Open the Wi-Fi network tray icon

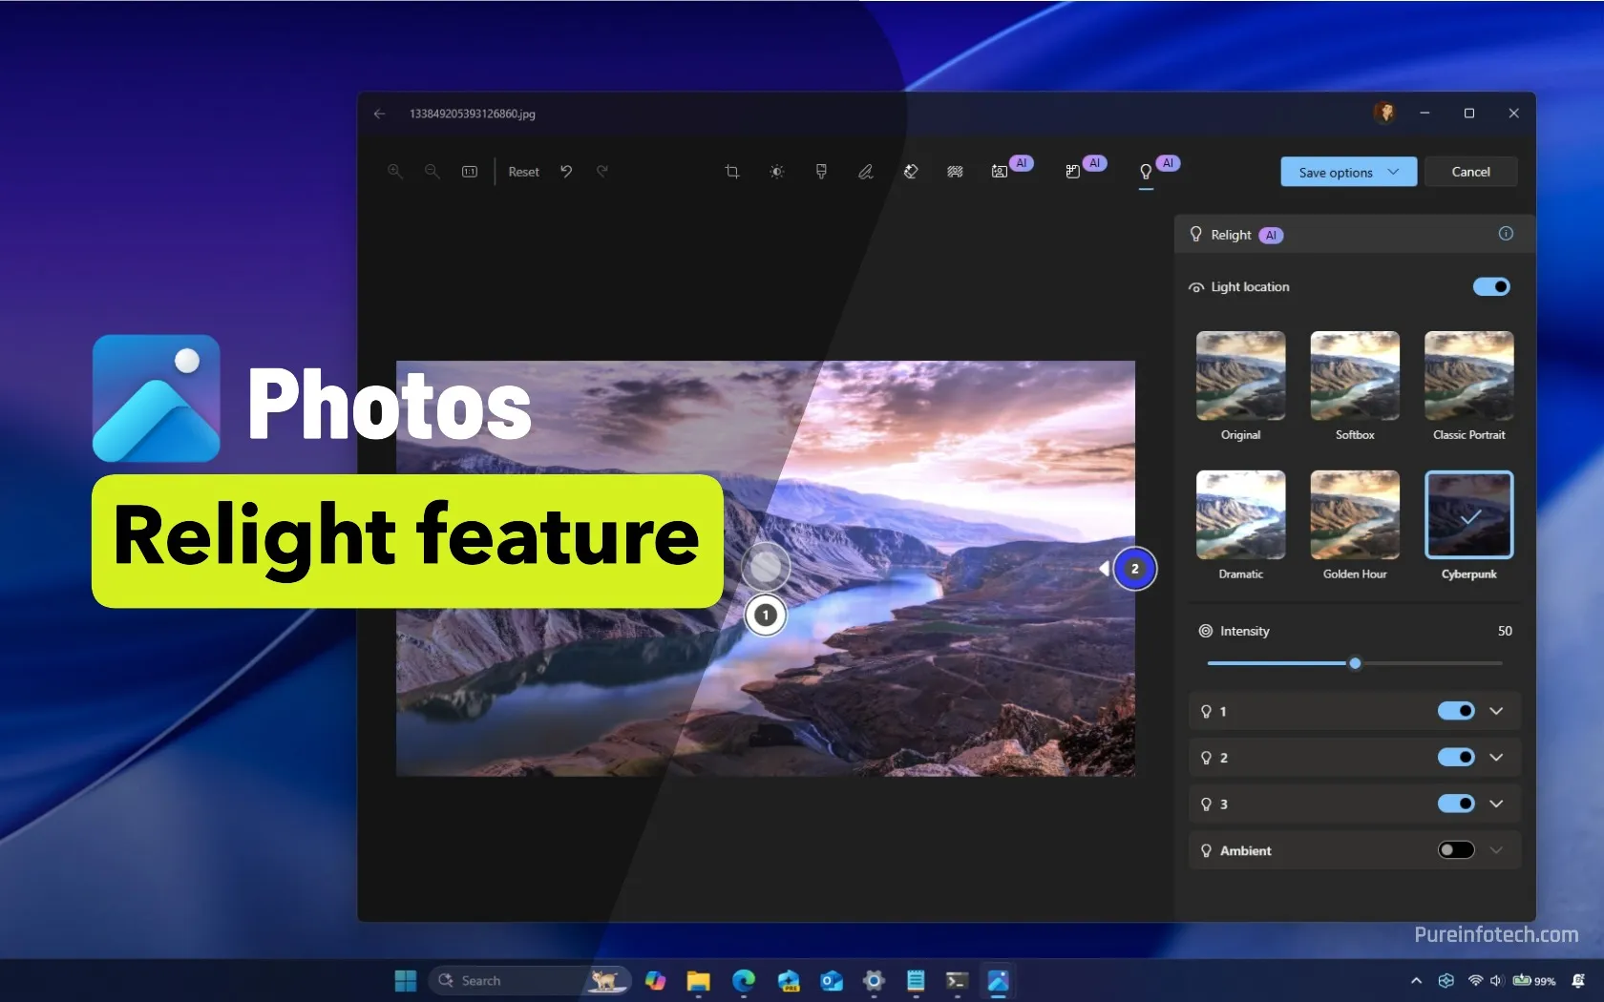tap(1475, 980)
